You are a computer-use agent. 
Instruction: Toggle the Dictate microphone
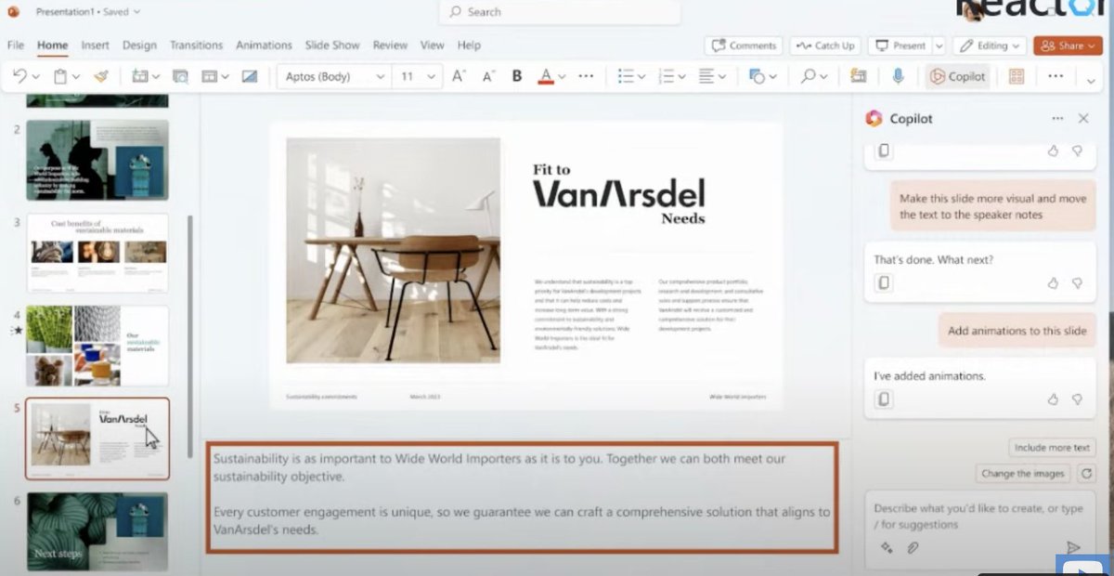(898, 76)
